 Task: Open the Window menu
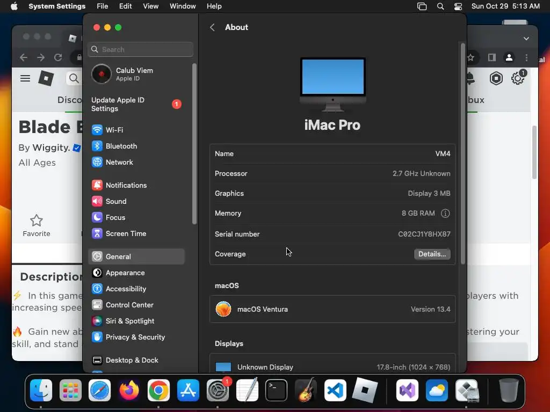(x=183, y=6)
